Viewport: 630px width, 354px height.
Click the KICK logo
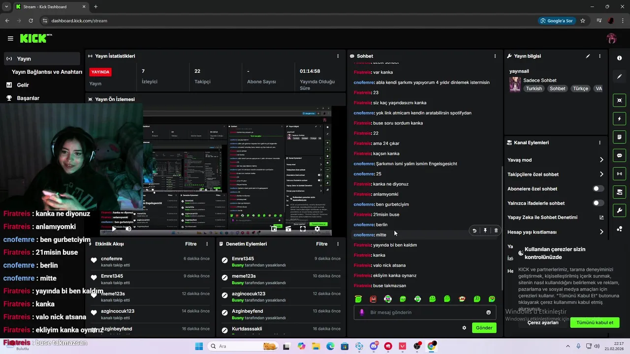(35, 38)
